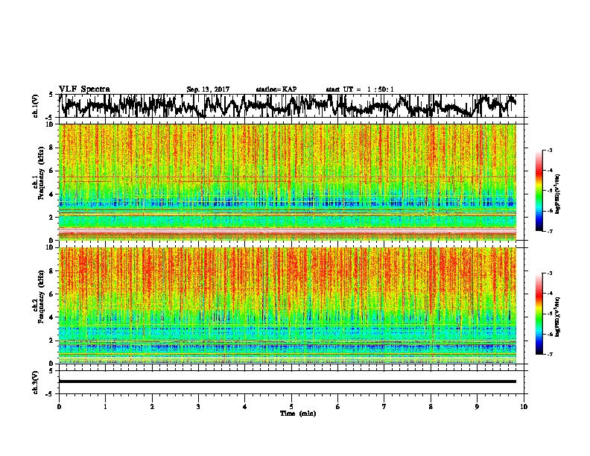The image size is (590, 456).
Task: Click the "10" kHz tick on ch.2 frequency axis
Action: [50, 247]
